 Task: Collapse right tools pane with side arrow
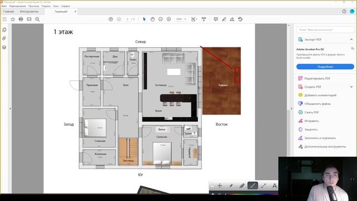coord(292,109)
